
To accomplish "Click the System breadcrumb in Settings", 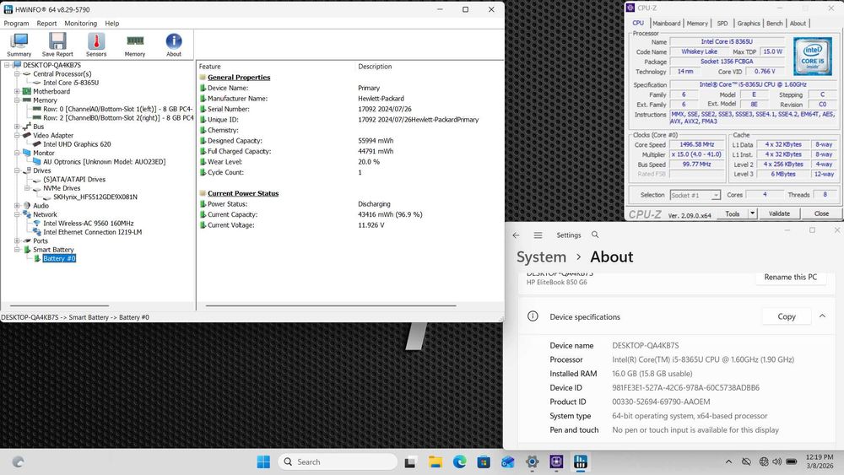I will tap(541, 257).
